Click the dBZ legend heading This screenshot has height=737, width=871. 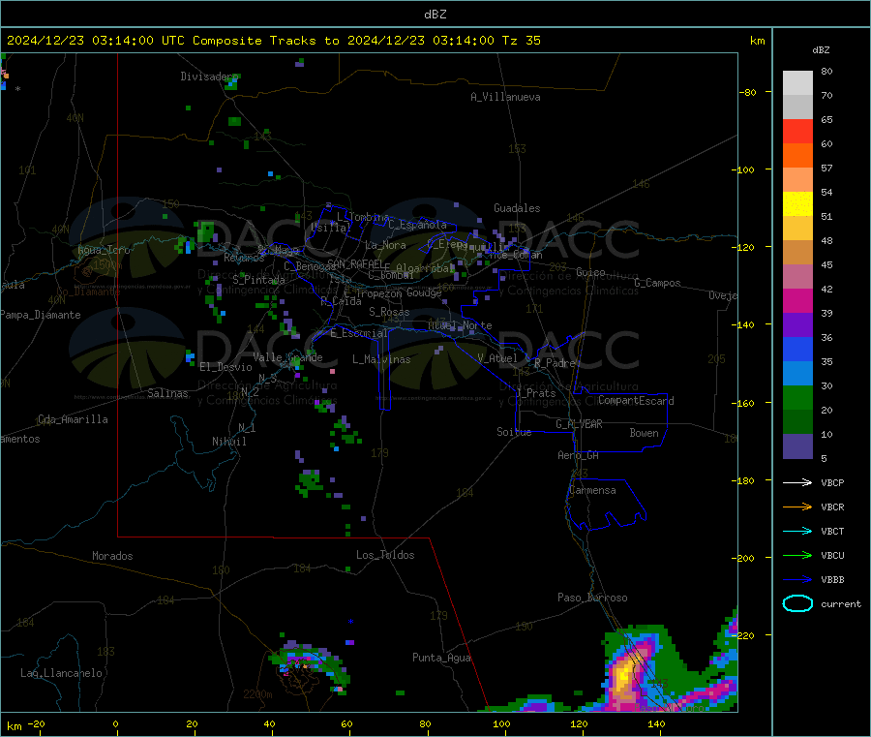[x=821, y=50]
